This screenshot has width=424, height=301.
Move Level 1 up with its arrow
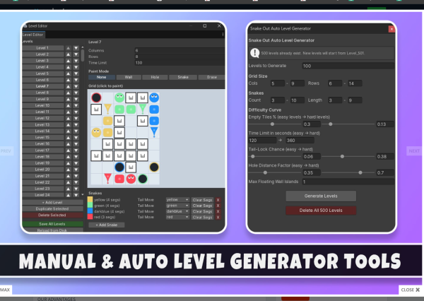click(x=69, y=48)
